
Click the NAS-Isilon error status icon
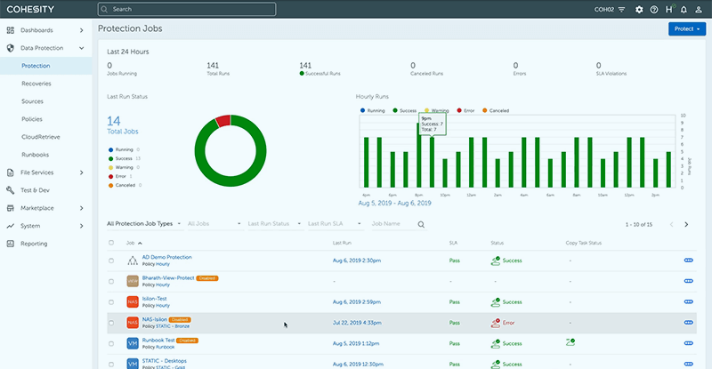click(496, 323)
